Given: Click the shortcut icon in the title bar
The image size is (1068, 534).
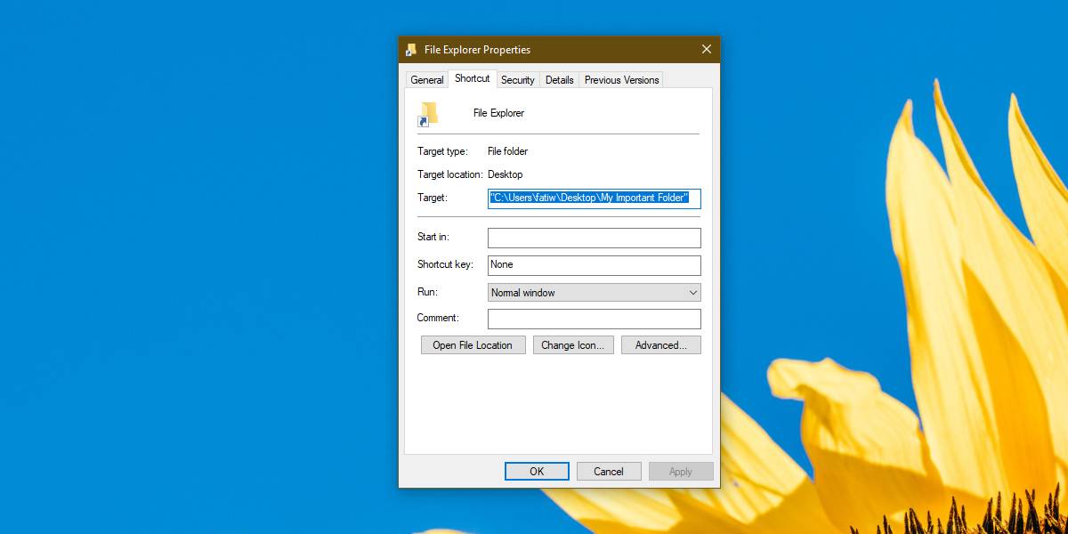Looking at the screenshot, I should (x=410, y=49).
